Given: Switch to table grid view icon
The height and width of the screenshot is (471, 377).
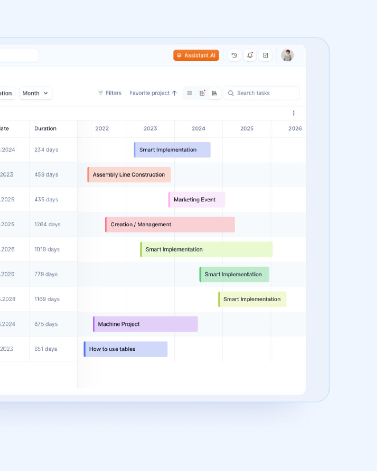Looking at the screenshot, I should (202, 93).
